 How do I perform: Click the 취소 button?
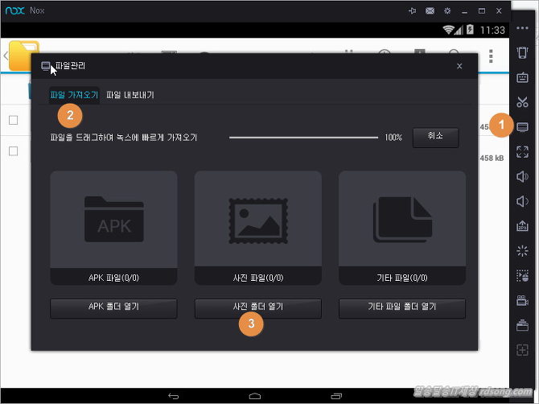tap(435, 137)
